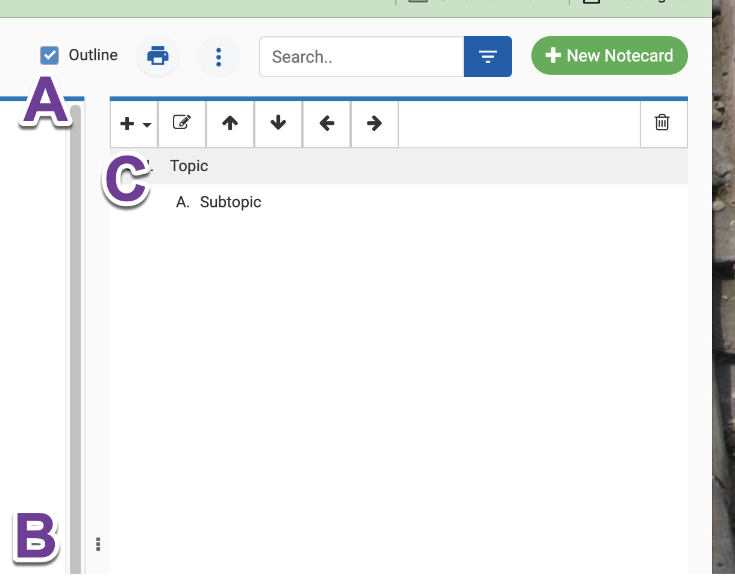Click the vertical dots panel resize handle

pos(98,544)
